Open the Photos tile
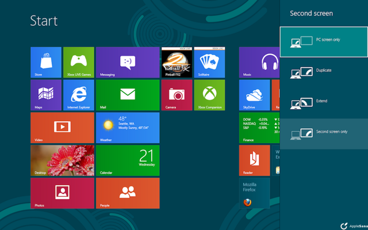The width and height of the screenshot is (368, 230). click(62, 193)
